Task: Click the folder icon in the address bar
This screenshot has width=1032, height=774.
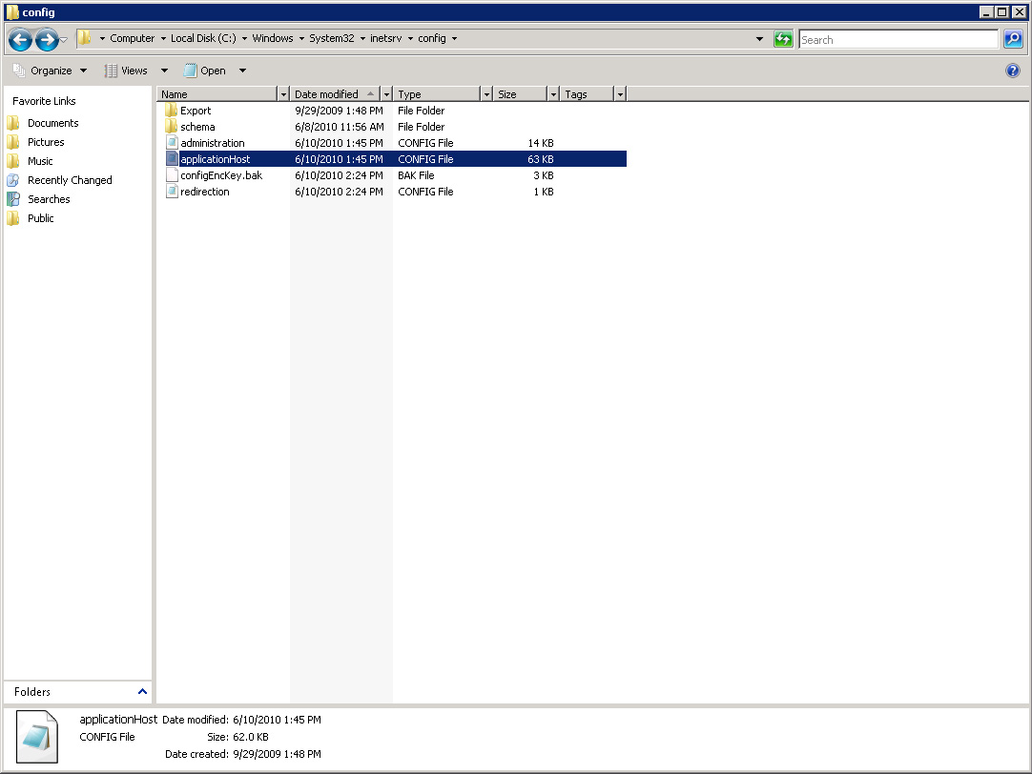Action: pyautogui.click(x=84, y=38)
